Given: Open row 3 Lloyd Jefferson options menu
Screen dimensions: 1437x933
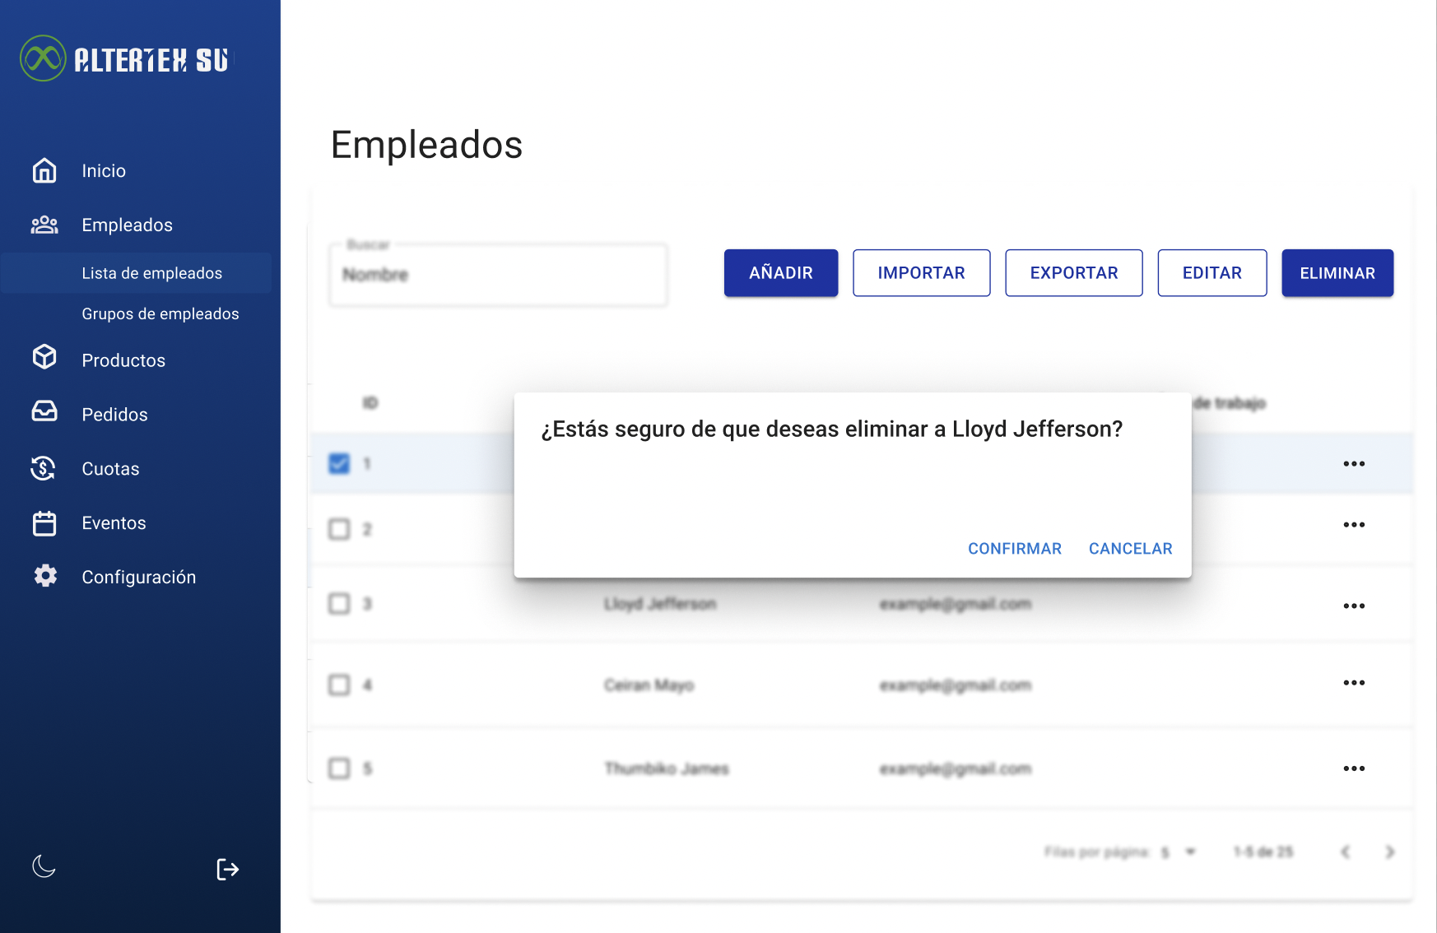Looking at the screenshot, I should pyautogui.click(x=1354, y=606).
